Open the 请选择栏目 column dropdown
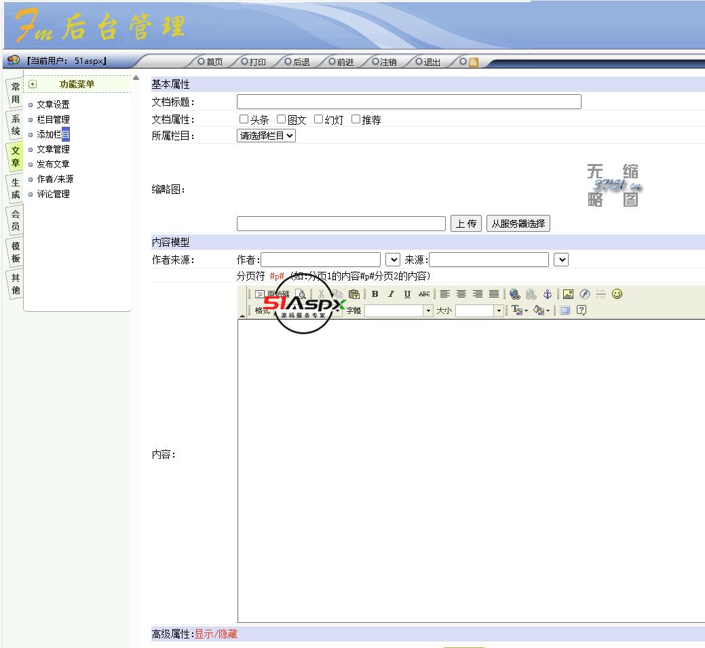Screen dimensions: 705x648 point(266,136)
